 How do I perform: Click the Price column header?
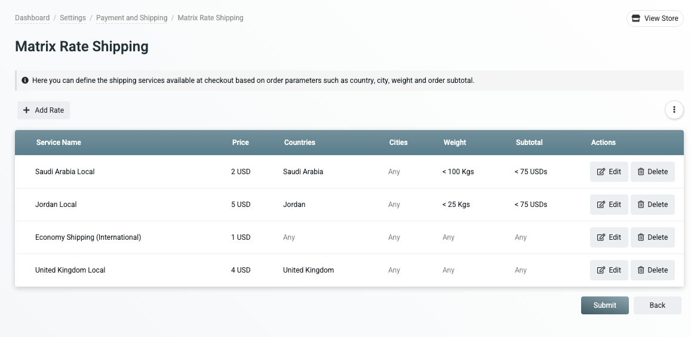click(x=240, y=143)
